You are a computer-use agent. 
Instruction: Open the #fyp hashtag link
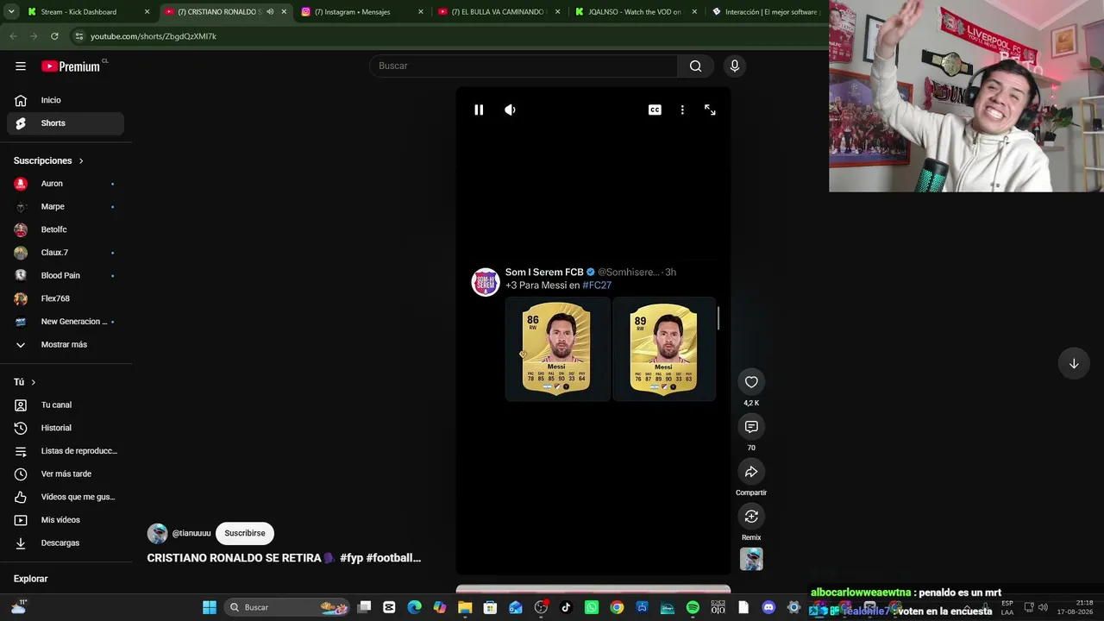[x=351, y=558]
